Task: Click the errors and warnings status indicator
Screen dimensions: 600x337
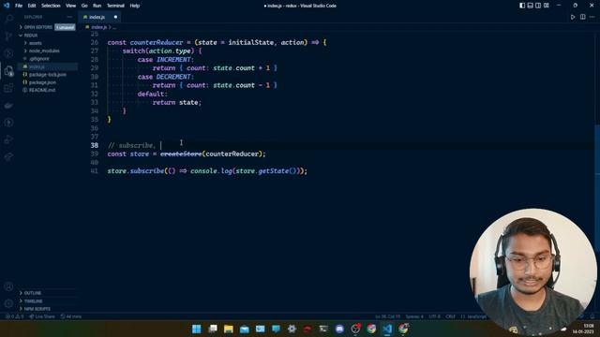Action: (x=15, y=316)
